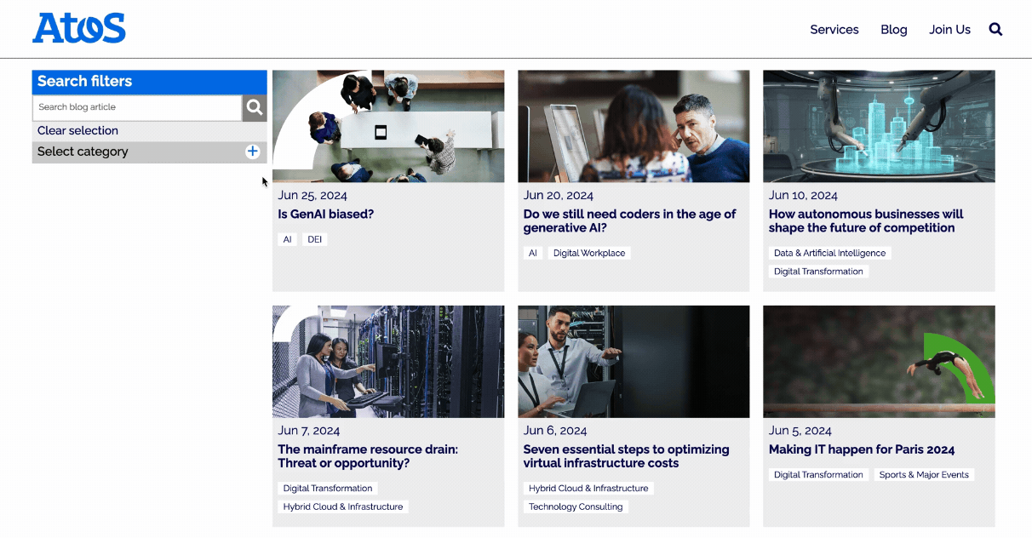Open article Is GenAI biased?
Screen dimensions: 1032x538
pos(325,214)
